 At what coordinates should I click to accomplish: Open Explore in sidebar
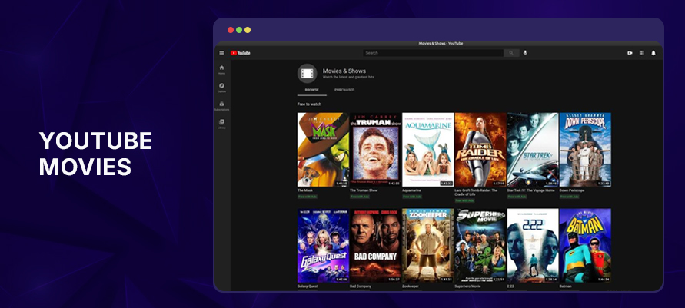[x=222, y=88]
